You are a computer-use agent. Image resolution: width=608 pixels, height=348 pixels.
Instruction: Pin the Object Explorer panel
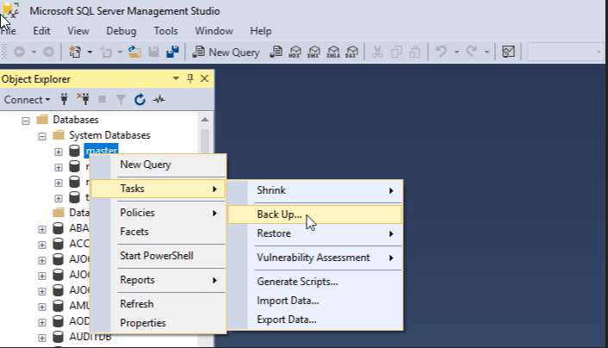[x=190, y=78]
